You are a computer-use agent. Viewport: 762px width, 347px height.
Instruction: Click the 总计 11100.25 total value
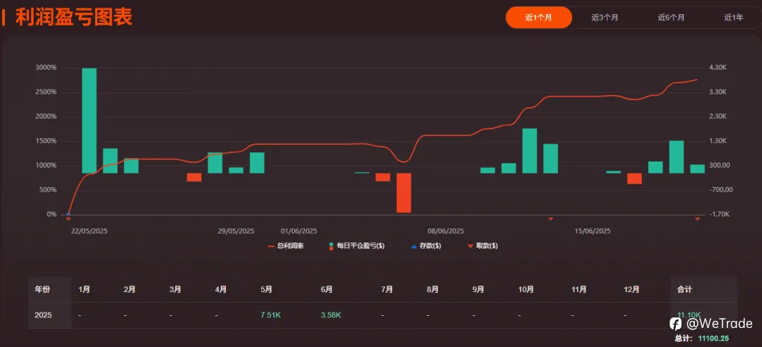pyautogui.click(x=713, y=338)
